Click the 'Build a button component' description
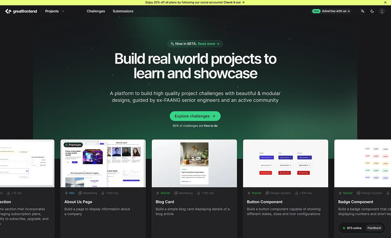391x238 pixels. coord(284,212)
